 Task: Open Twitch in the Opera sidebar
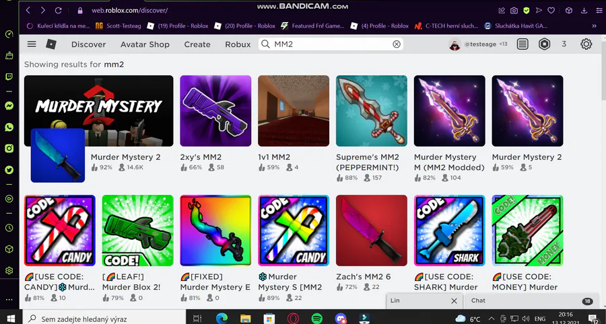pos(9,77)
